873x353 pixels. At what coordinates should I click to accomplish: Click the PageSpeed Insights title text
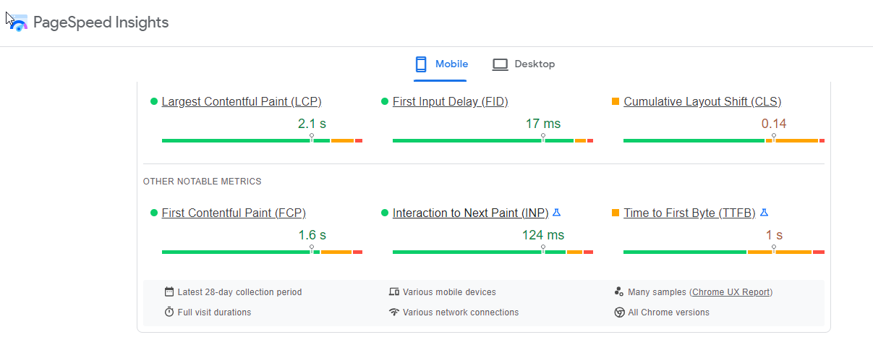coord(101,22)
